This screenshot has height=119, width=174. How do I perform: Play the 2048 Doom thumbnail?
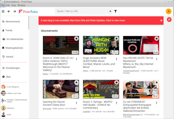click(61, 45)
